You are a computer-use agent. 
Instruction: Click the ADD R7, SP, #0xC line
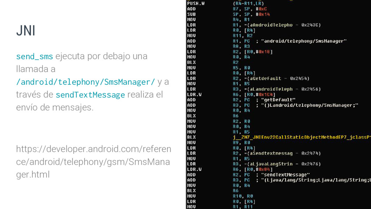pyautogui.click(x=227, y=9)
